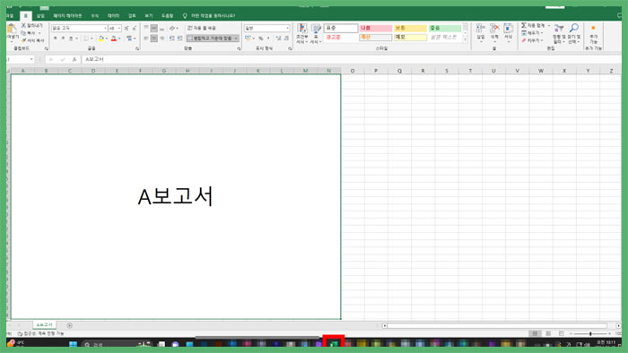Open the Insert (삽입) ribbon tab

40,15
